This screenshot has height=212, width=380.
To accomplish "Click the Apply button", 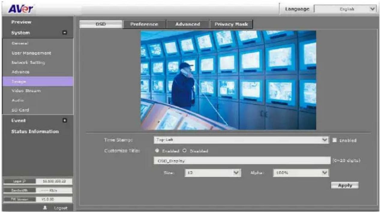I will click(345, 185).
